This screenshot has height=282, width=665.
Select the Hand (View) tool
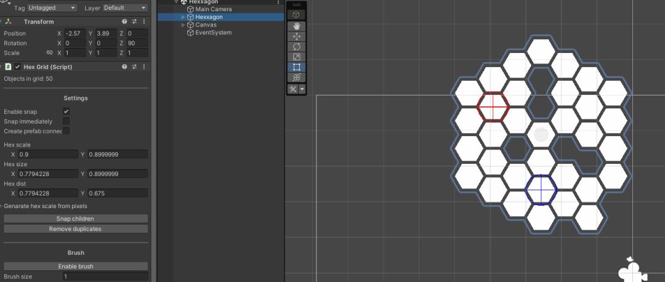tap(296, 26)
